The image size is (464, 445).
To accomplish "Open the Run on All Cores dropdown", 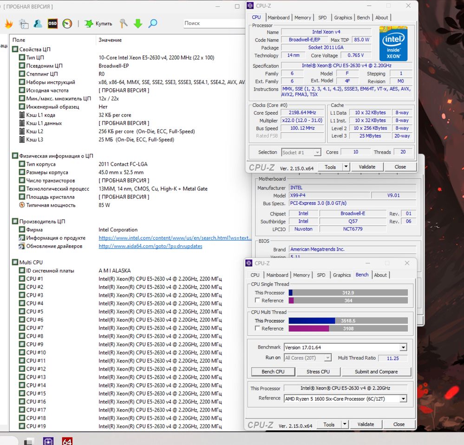I will coord(307,358).
